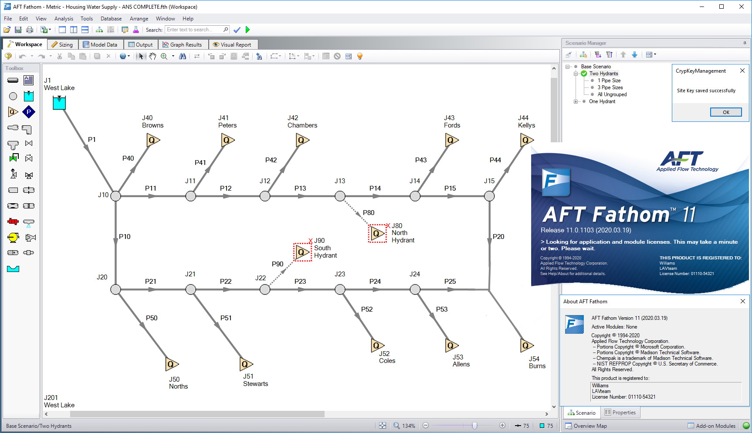Select the Bend elbow junction tool in Toolbox
The width and height of the screenshot is (752, 433).
[27, 129]
